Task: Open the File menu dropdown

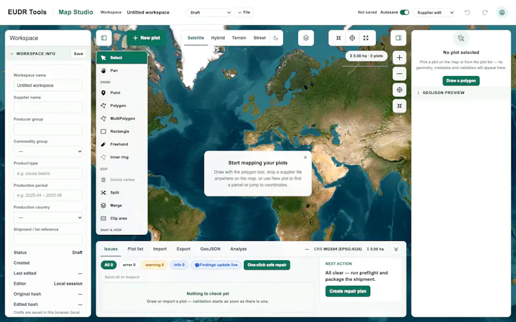Action: pos(244,12)
